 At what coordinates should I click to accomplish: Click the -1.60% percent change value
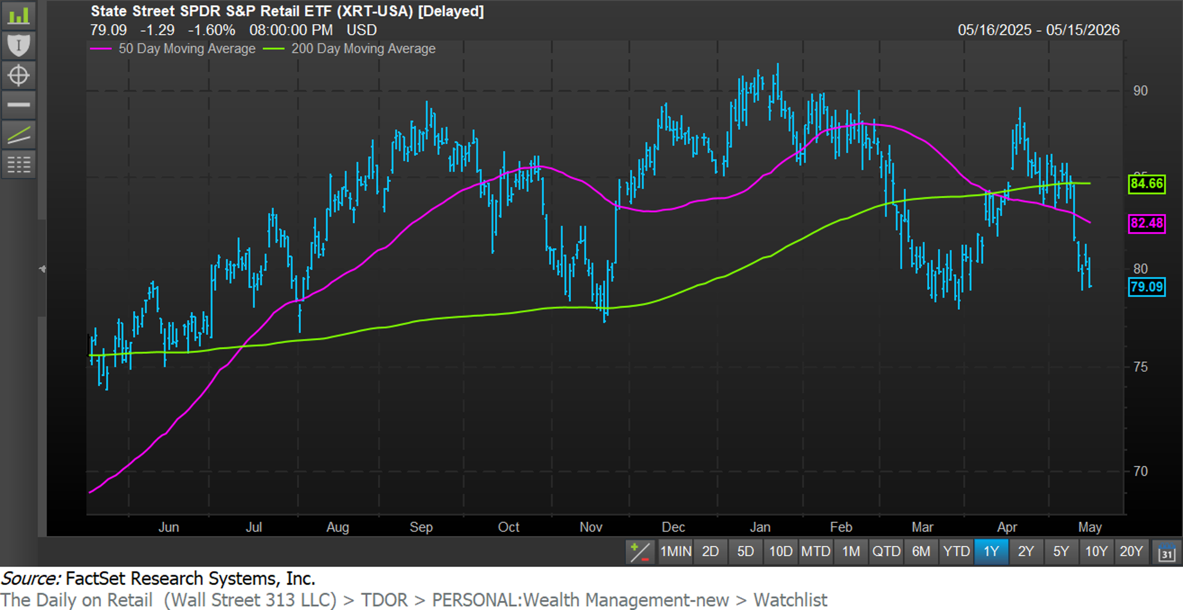[211, 30]
